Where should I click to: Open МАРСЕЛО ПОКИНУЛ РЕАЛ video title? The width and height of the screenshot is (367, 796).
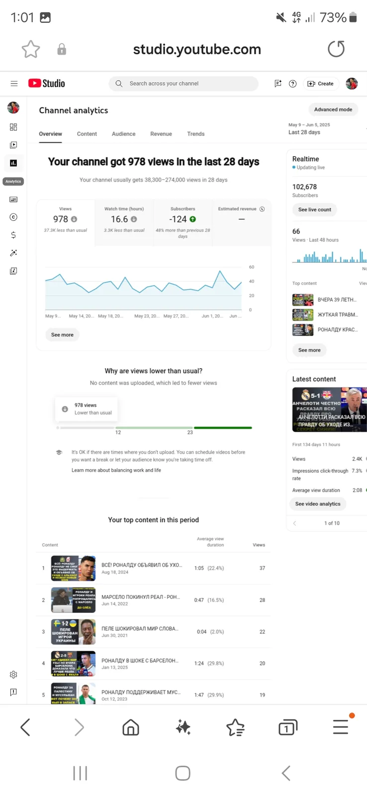tap(141, 597)
